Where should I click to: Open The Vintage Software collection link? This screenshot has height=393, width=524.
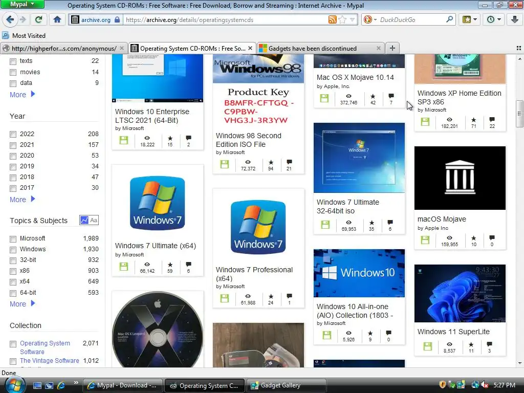tap(50, 361)
